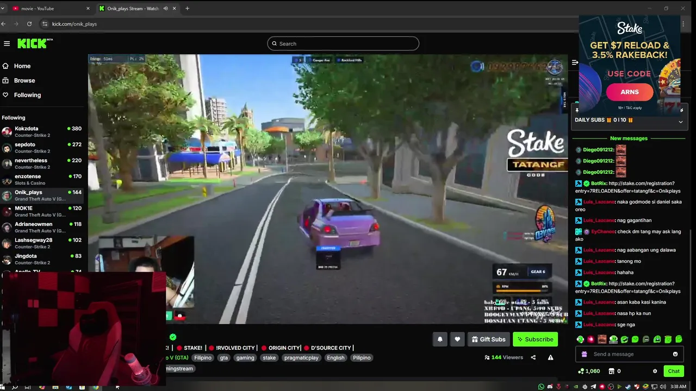Click the pragmaticplay stream tag
696x391 pixels.
click(x=301, y=358)
